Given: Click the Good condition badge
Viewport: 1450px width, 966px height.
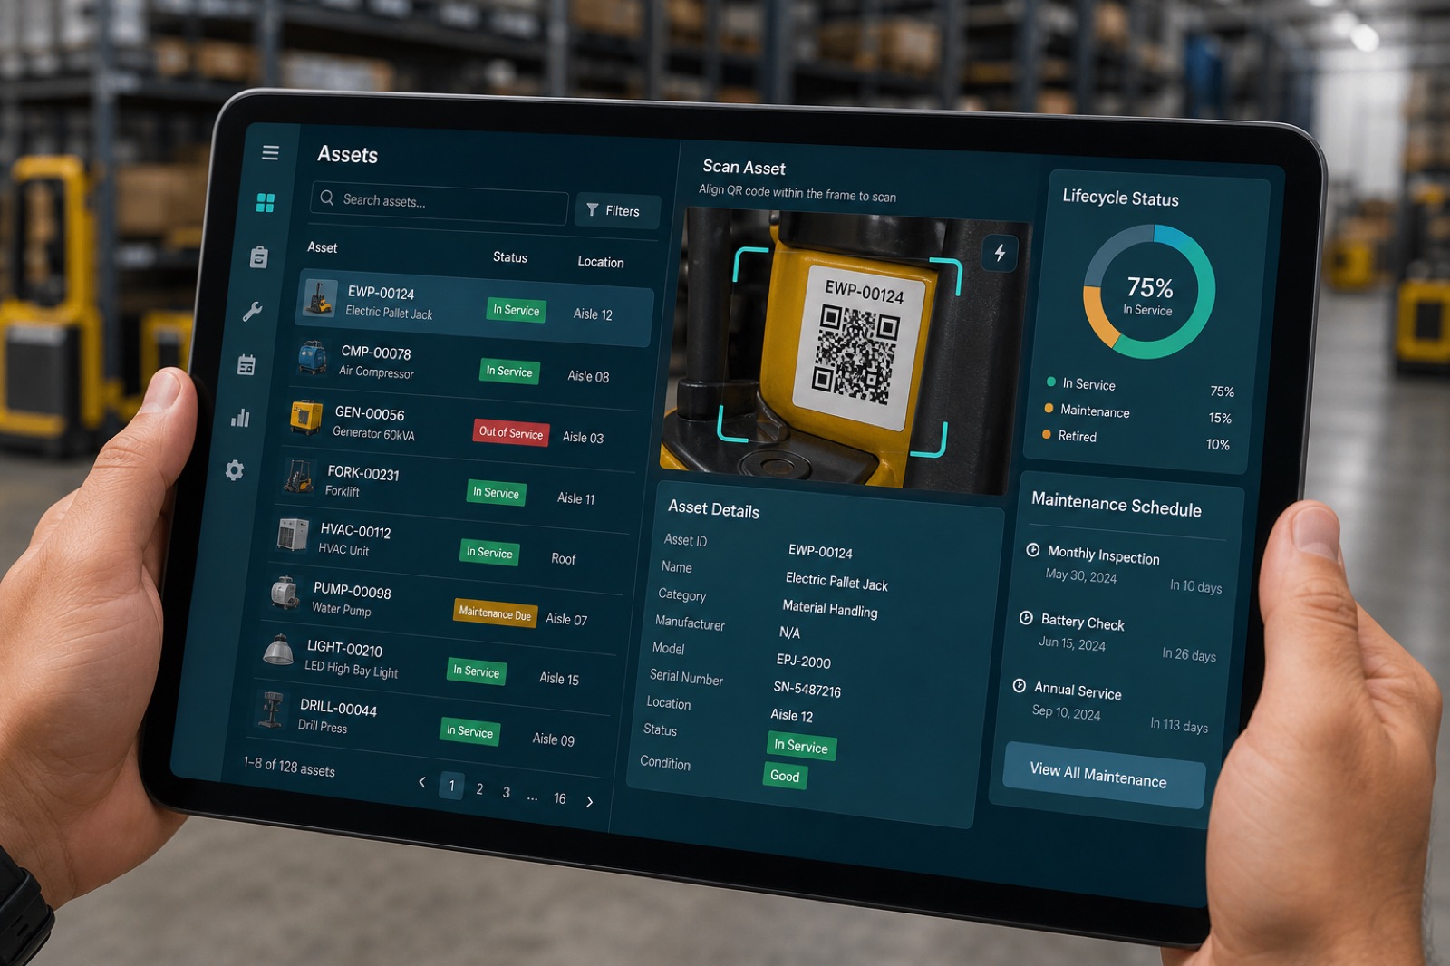Looking at the screenshot, I should coord(785,776).
